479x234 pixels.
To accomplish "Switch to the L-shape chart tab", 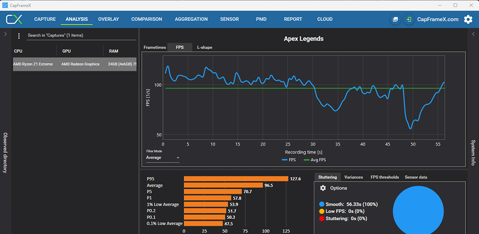I will tap(204, 47).
